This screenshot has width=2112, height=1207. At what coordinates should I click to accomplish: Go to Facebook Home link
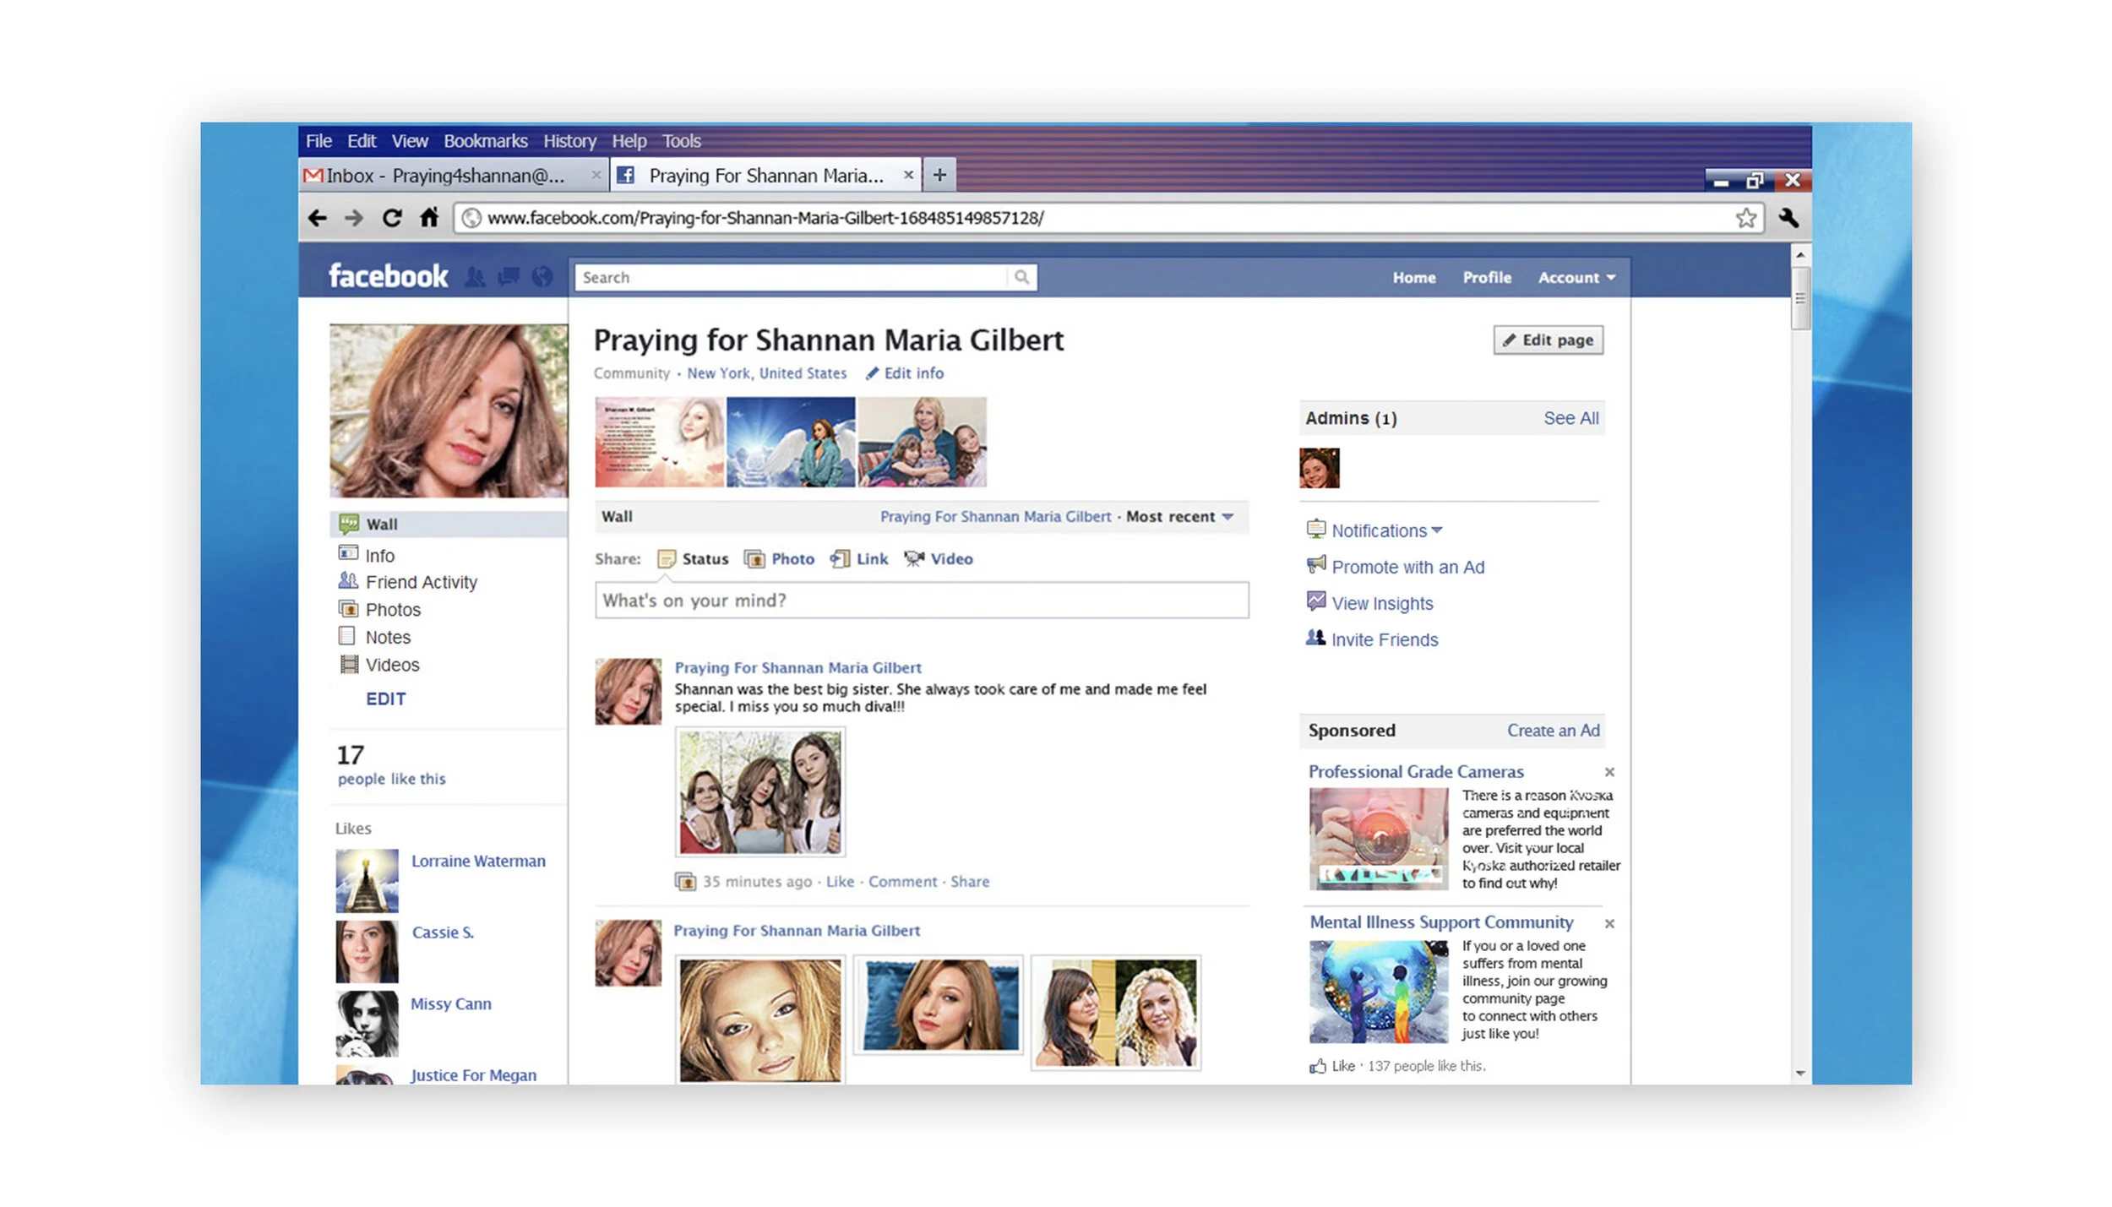1414,277
